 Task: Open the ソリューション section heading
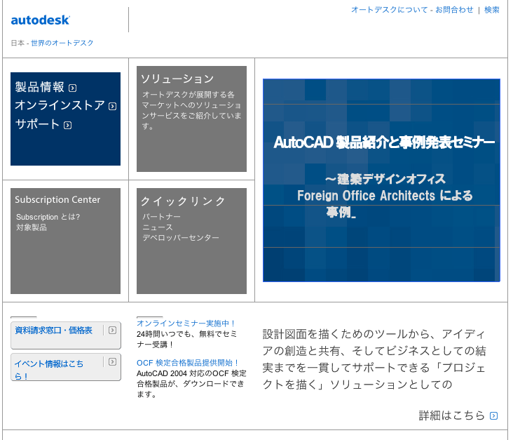177,79
